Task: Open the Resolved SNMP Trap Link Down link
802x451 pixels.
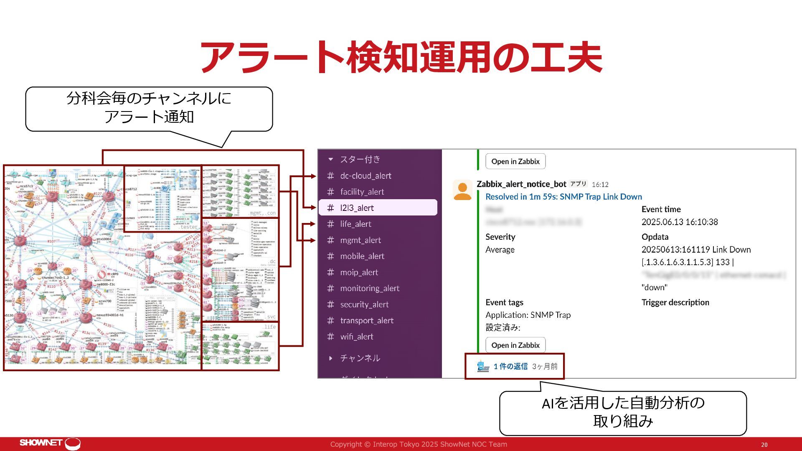Action: point(563,197)
